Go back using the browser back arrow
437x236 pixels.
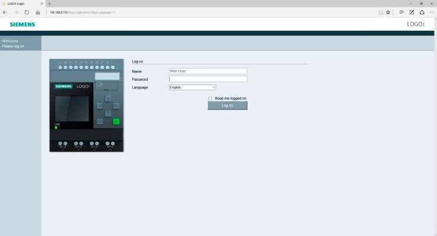[5, 12]
